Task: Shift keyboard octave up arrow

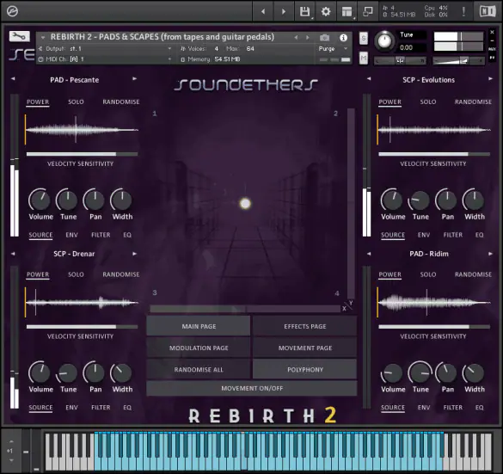Action: point(11,441)
